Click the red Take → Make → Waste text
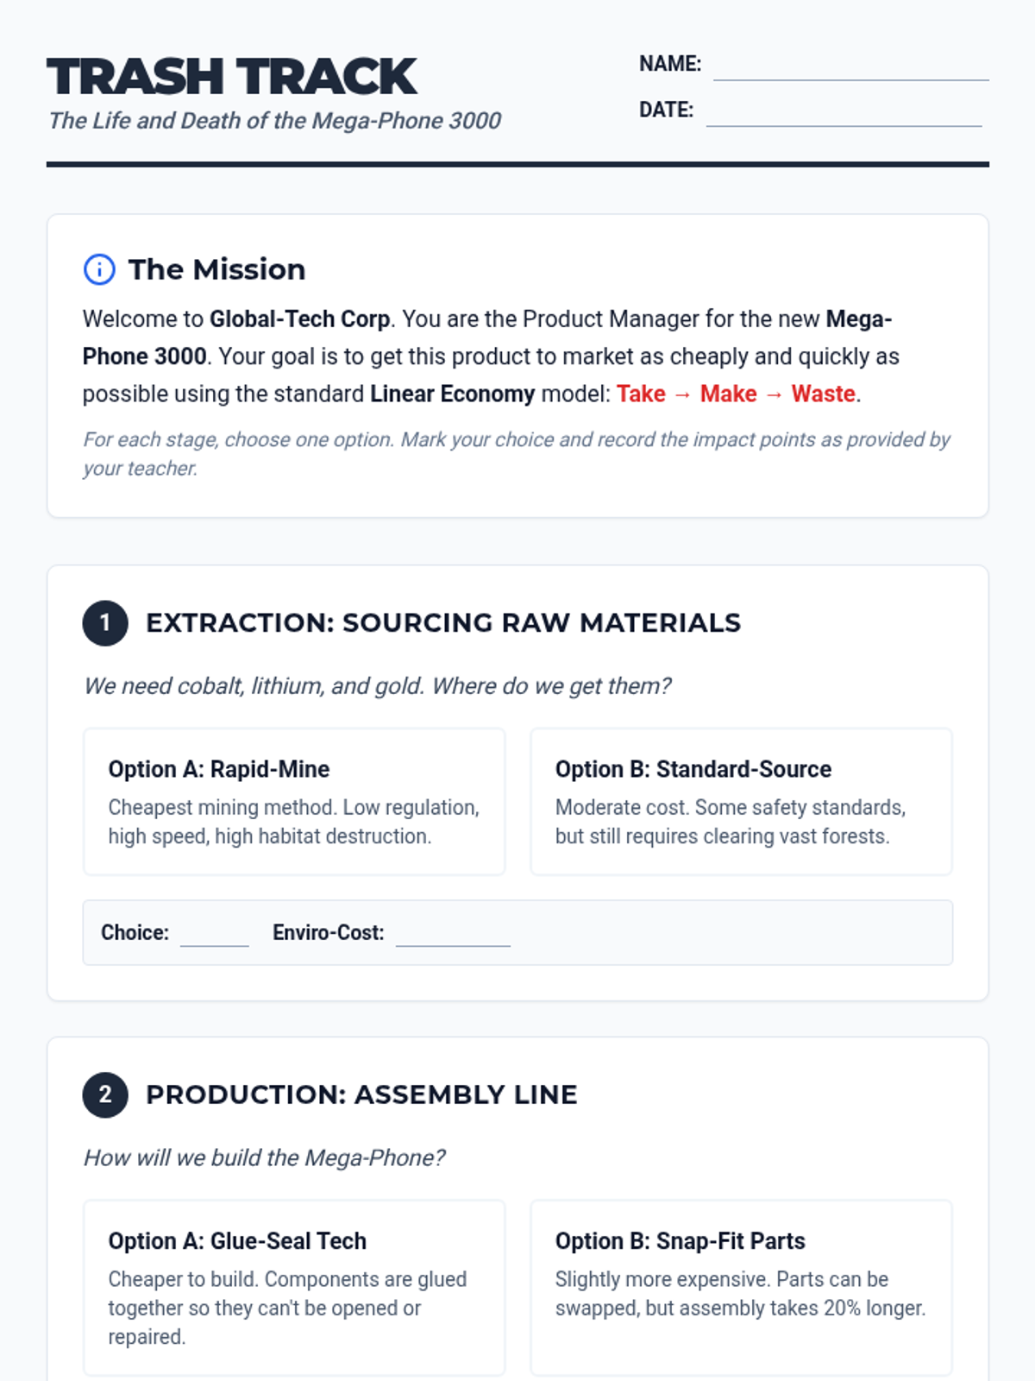The height and width of the screenshot is (1381, 1035). [x=737, y=394]
